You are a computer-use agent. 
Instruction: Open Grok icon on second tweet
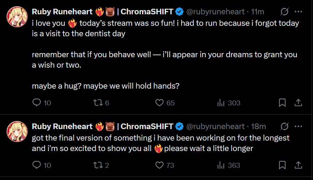click(x=284, y=126)
